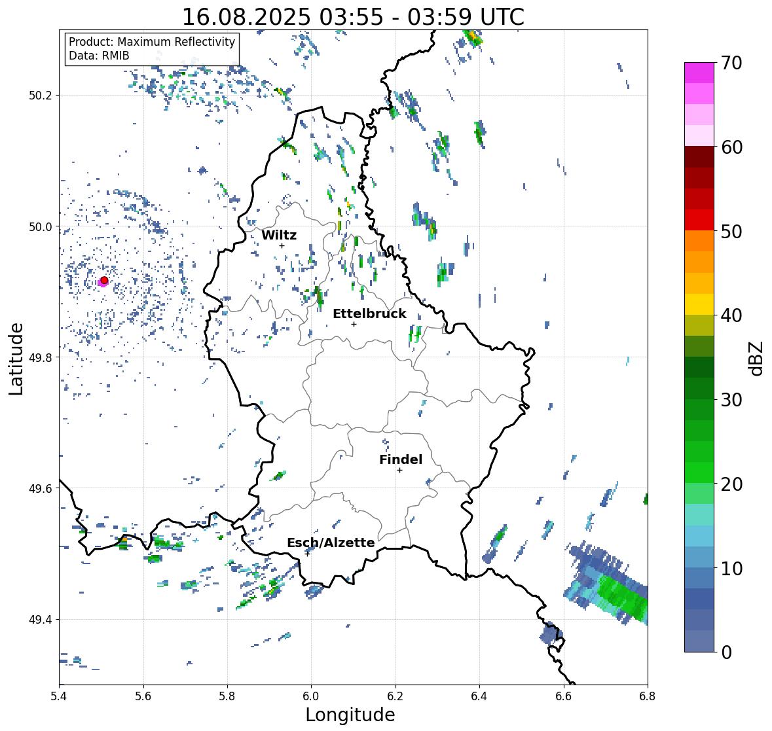Screen dimensions: 772x731
Task: Click the yellow colorbar segment above 40
Action: pos(699,304)
